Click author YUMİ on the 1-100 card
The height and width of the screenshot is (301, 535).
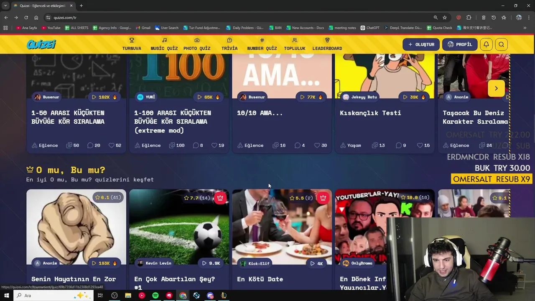146,97
